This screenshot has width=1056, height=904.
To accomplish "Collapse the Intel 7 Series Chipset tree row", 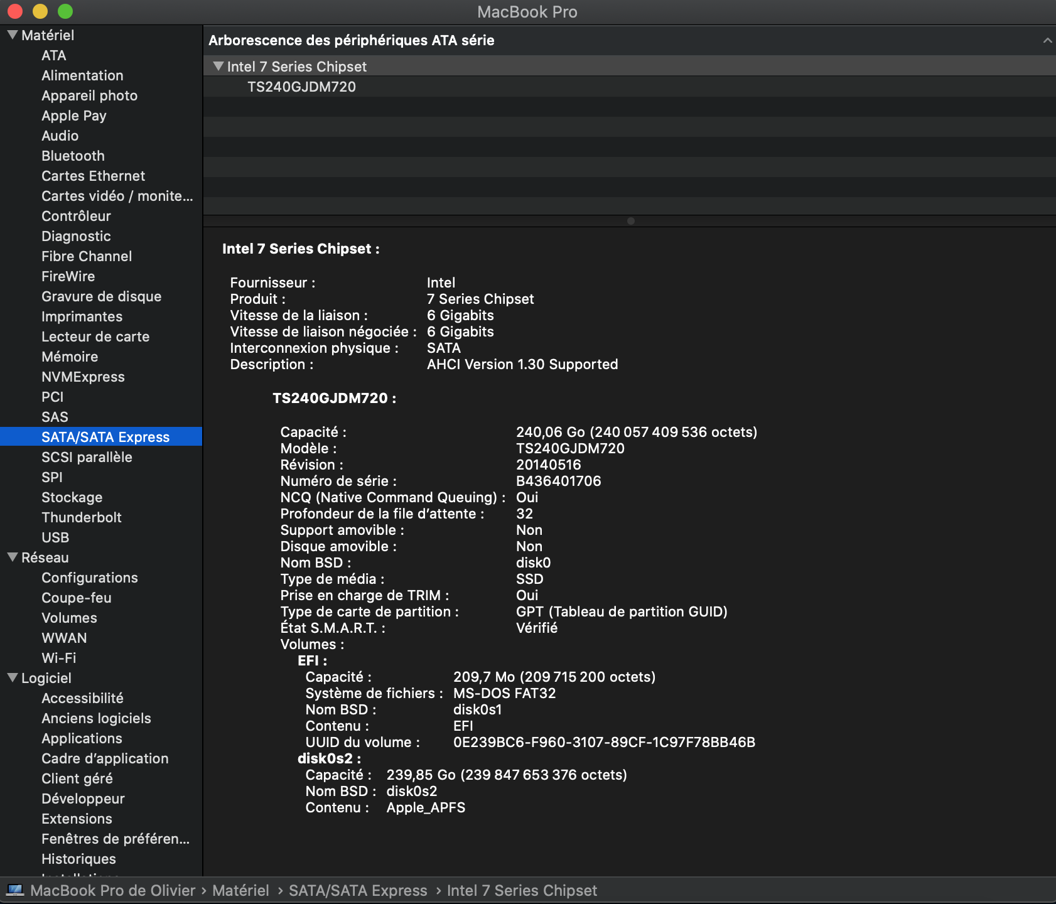I will point(218,67).
